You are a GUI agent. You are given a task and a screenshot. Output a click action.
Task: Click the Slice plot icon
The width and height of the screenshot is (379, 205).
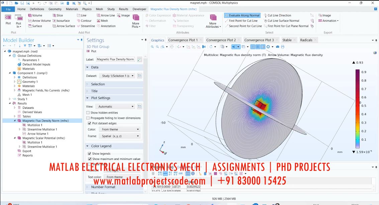pyautogui.click(x=54, y=15)
